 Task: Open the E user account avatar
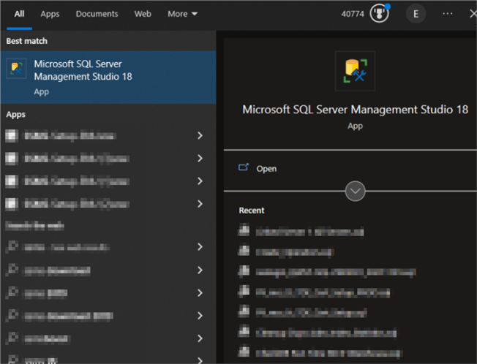click(x=416, y=14)
